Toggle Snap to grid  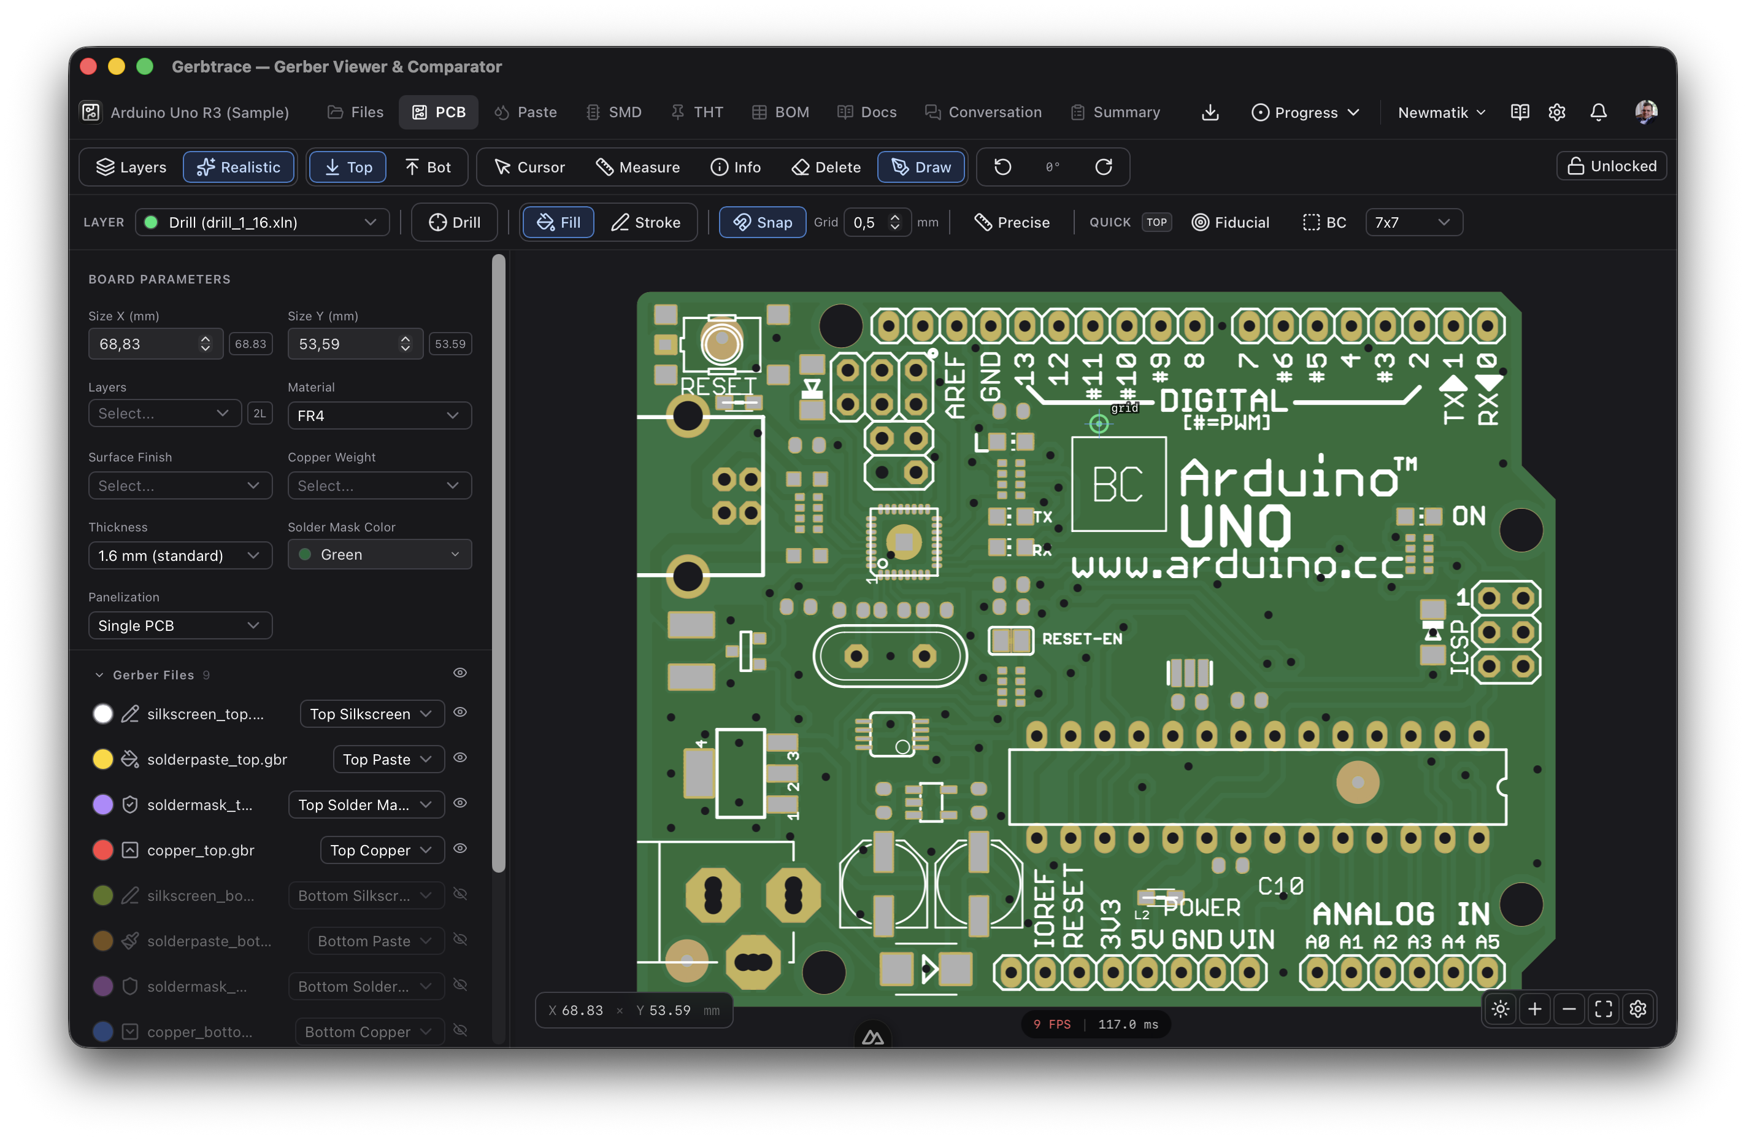coord(762,222)
